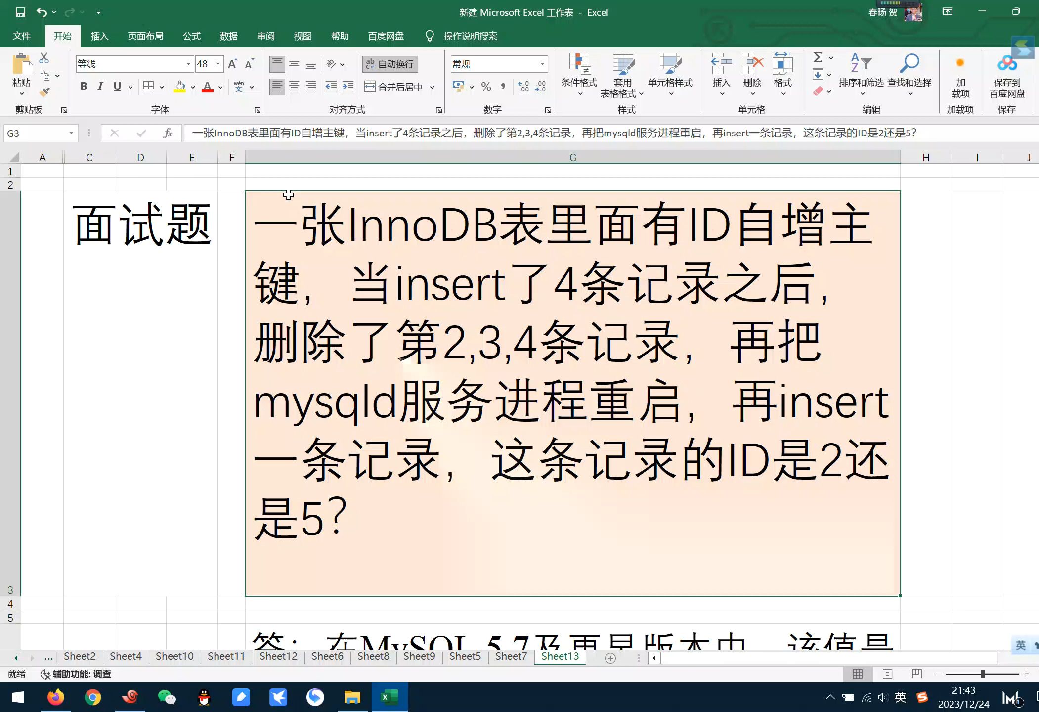This screenshot has width=1039, height=712.
Task: Align text to the right
Action: point(311,87)
